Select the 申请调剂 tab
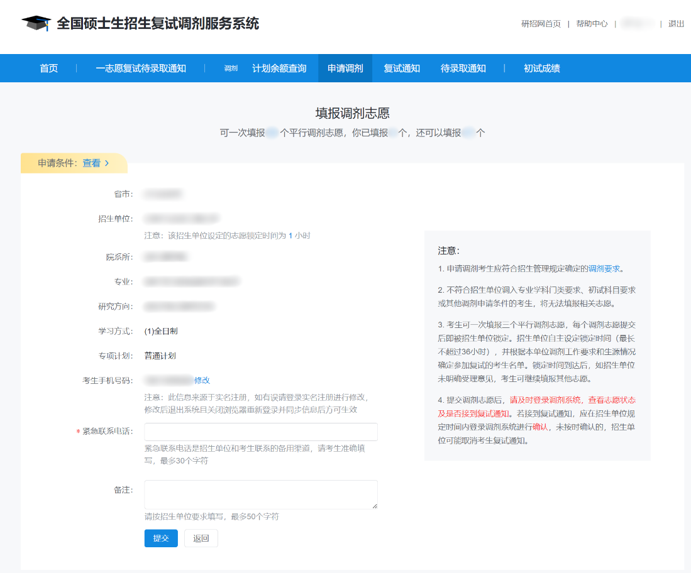 pos(345,68)
